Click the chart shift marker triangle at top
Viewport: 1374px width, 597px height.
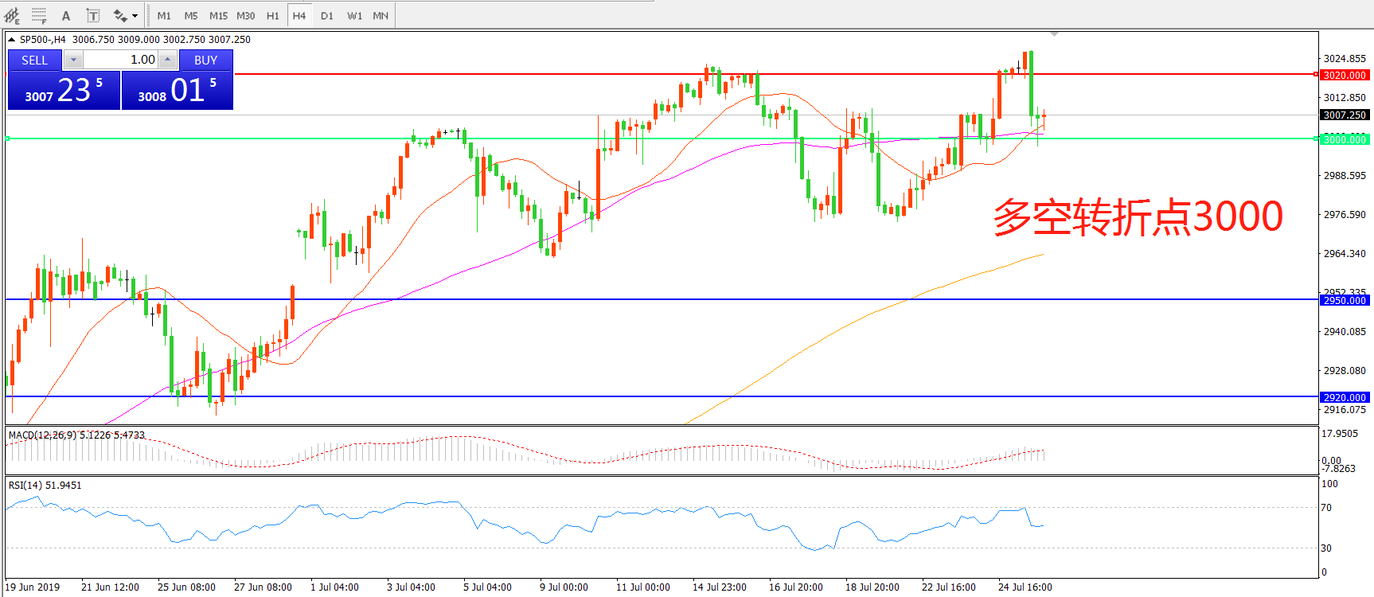(1054, 34)
